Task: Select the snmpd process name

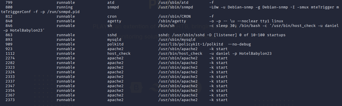Action: coord(113,7)
